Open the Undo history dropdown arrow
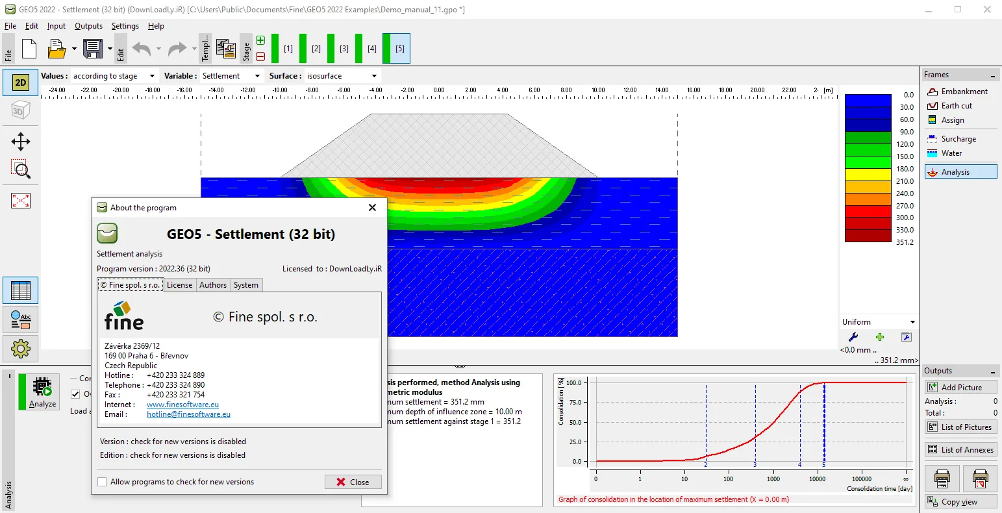The height and width of the screenshot is (513, 1002). tap(158, 49)
